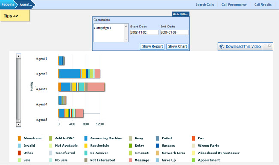Select Campaign 1 in the list
The width and height of the screenshot is (279, 165).
103,28
